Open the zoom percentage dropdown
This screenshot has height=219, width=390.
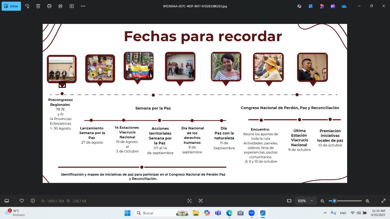(305, 201)
